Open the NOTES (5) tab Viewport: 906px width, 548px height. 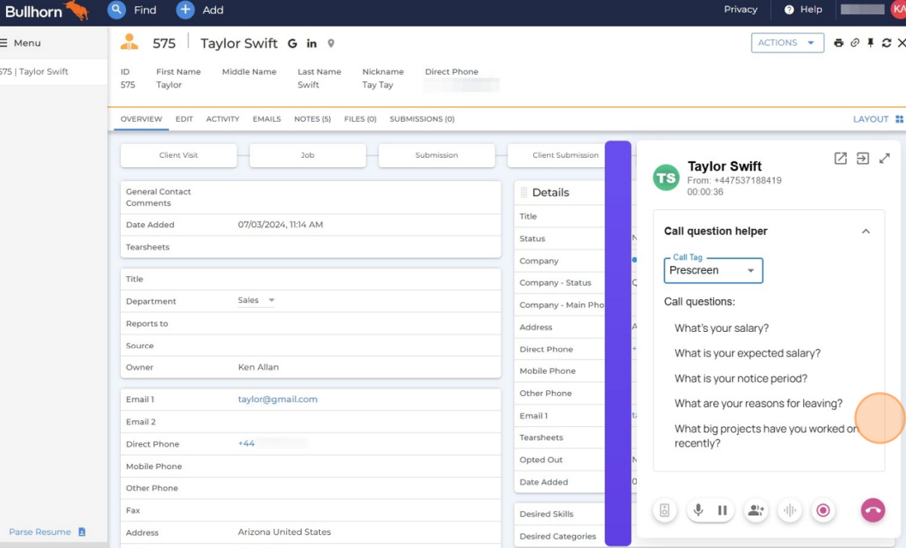(x=312, y=119)
